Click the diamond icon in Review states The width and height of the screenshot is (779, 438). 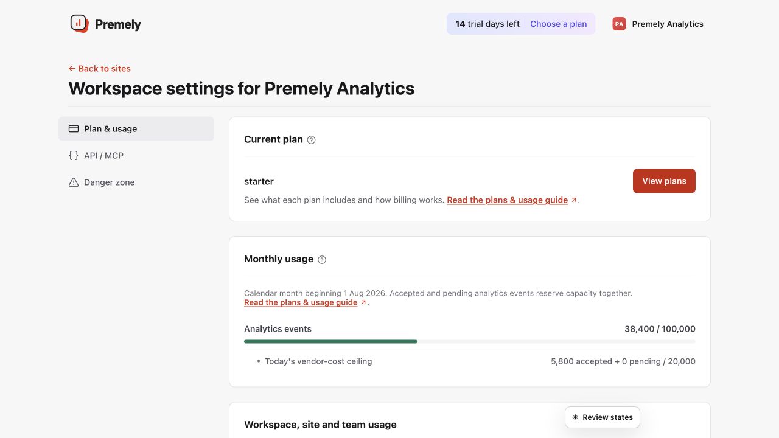[575, 417]
